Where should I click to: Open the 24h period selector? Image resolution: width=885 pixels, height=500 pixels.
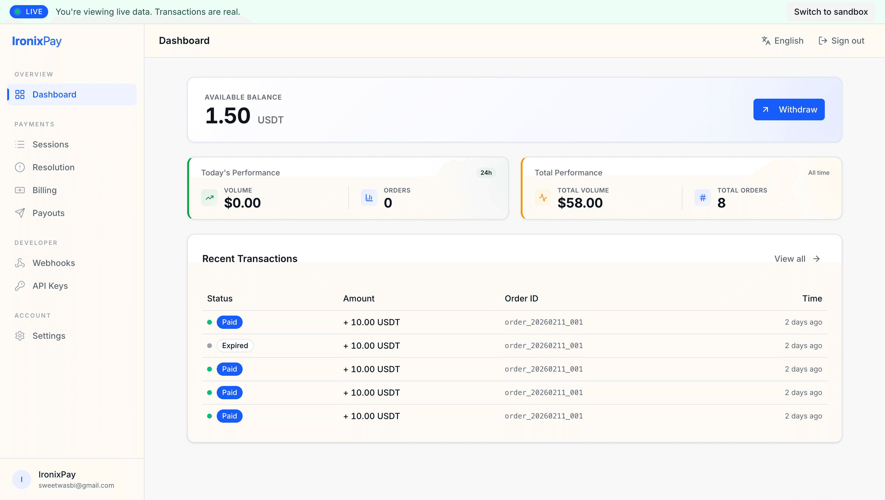[x=486, y=172]
